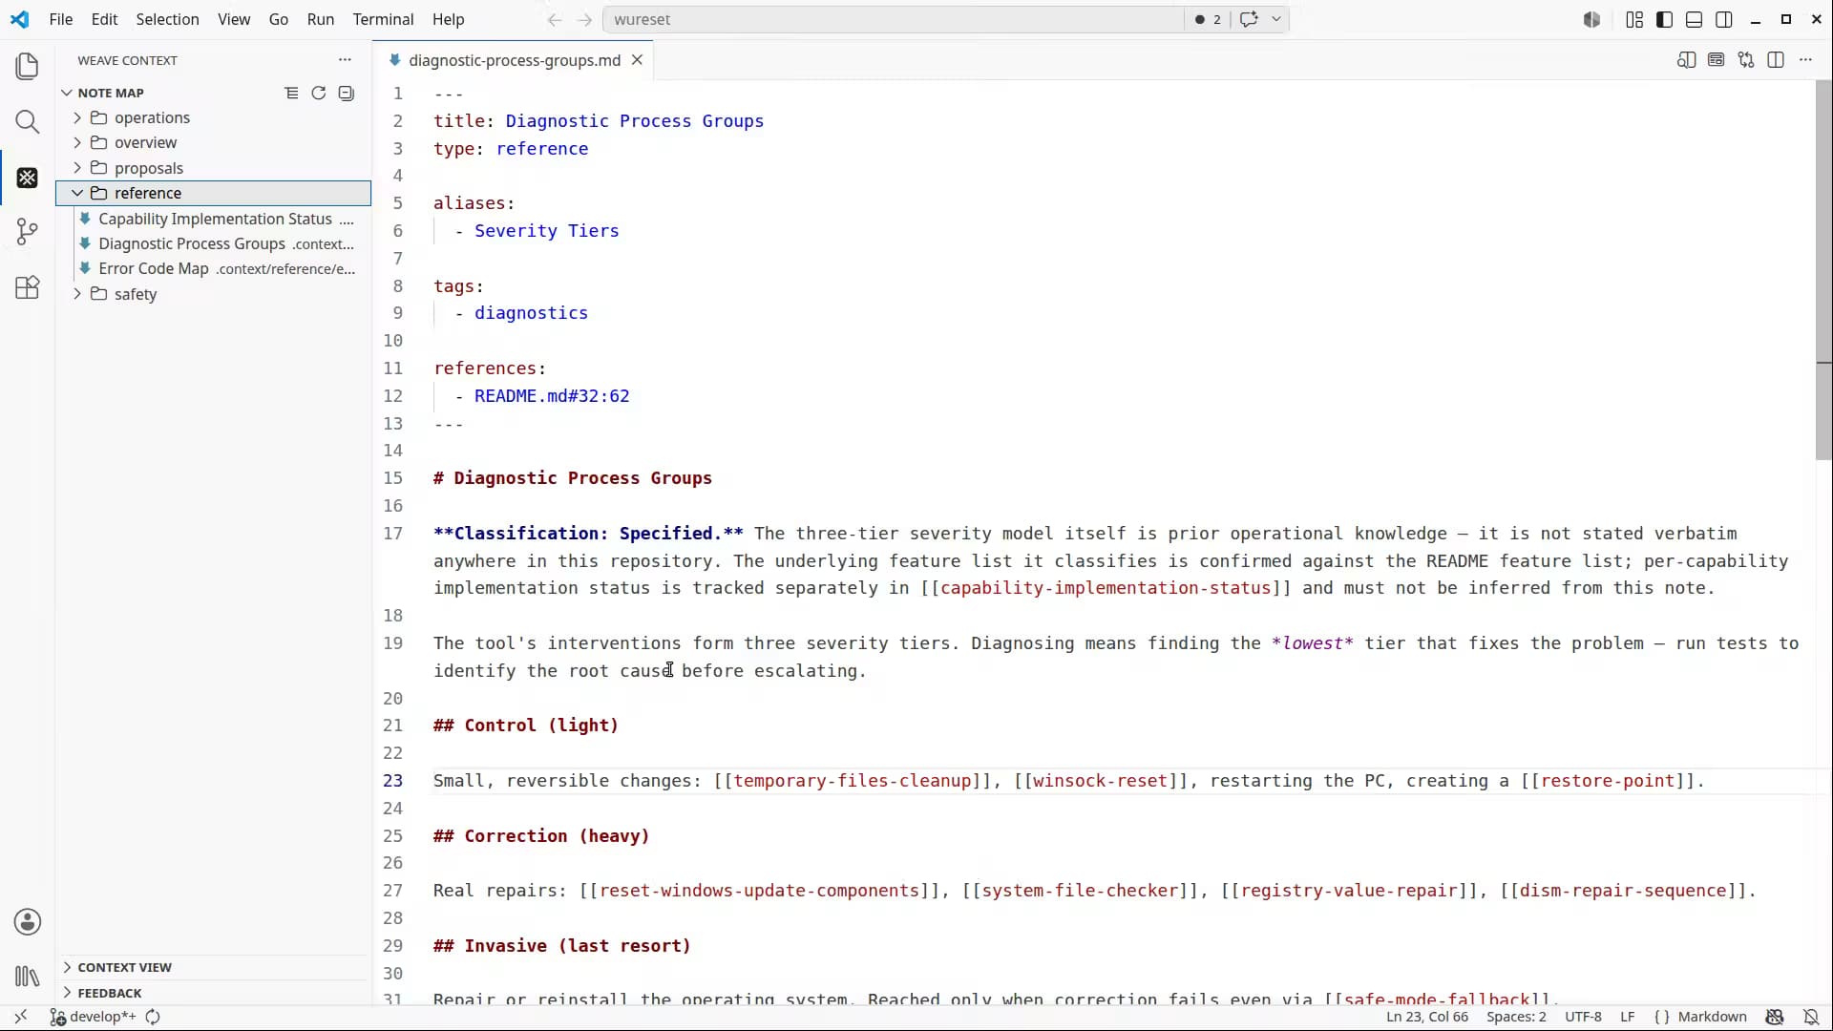Open remote window indicator in status bar

(20, 1017)
